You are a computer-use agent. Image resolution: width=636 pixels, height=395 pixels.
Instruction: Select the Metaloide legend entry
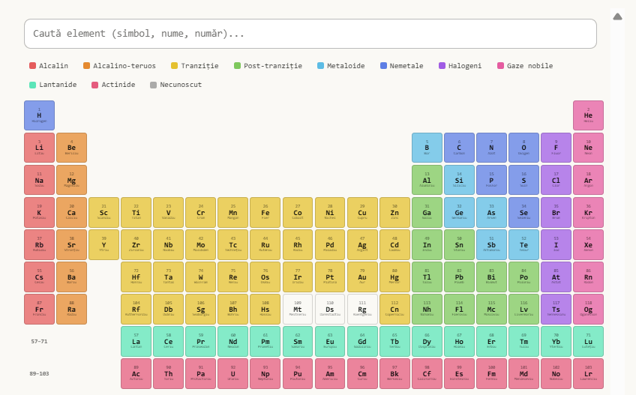click(341, 66)
